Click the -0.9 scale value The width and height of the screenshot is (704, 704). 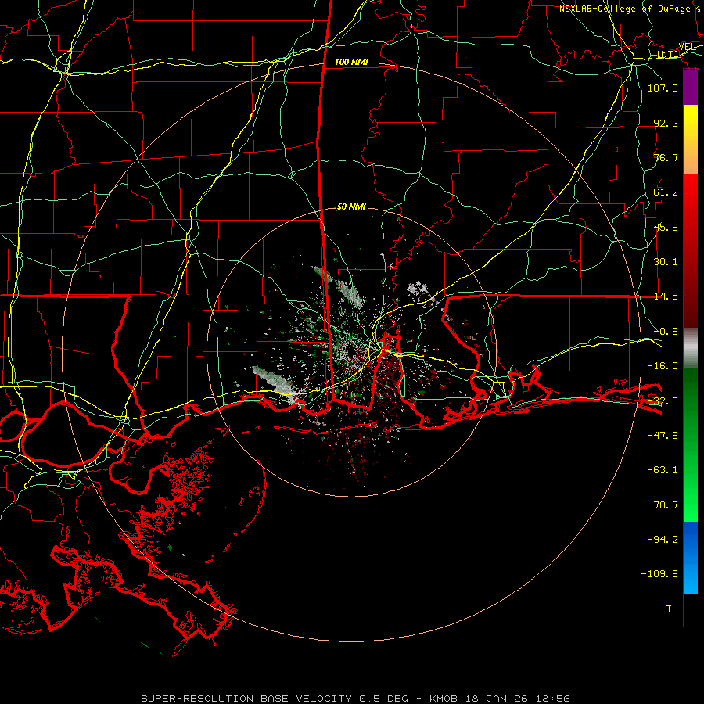tap(666, 332)
